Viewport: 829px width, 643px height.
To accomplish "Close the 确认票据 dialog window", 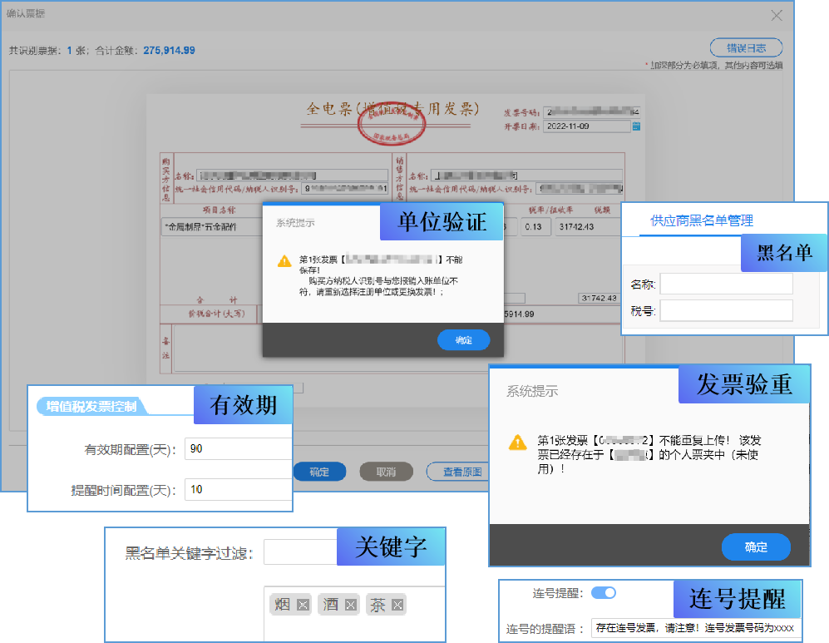I will (776, 15).
